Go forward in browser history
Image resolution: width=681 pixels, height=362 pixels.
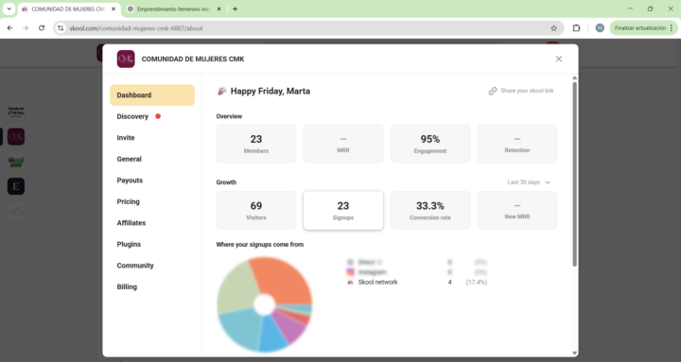pyautogui.click(x=26, y=28)
